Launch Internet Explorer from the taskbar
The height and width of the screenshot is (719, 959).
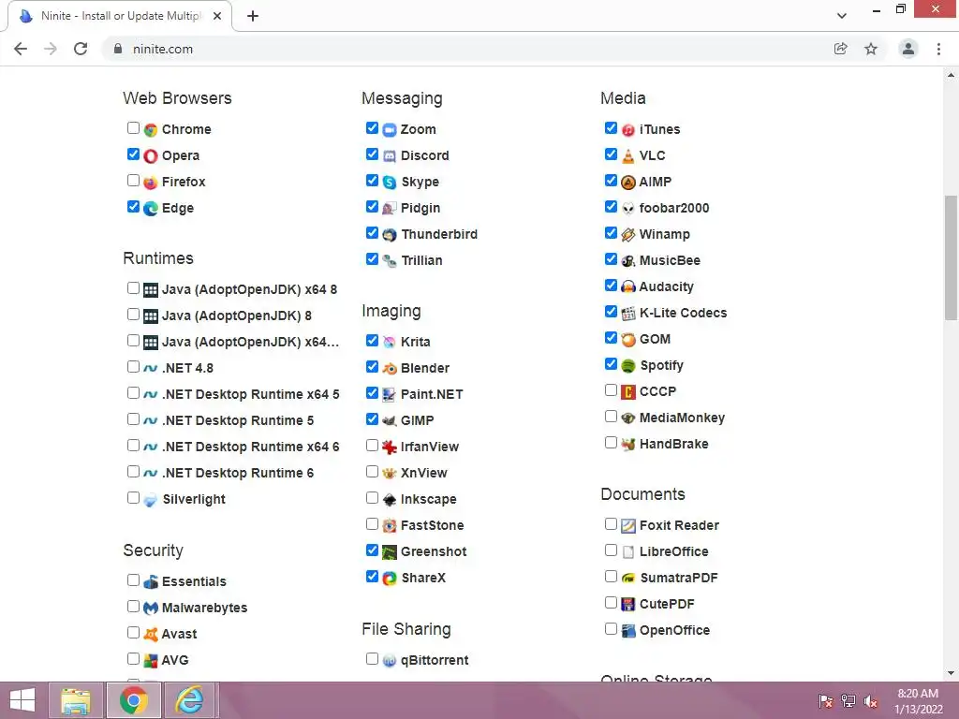[x=189, y=700]
